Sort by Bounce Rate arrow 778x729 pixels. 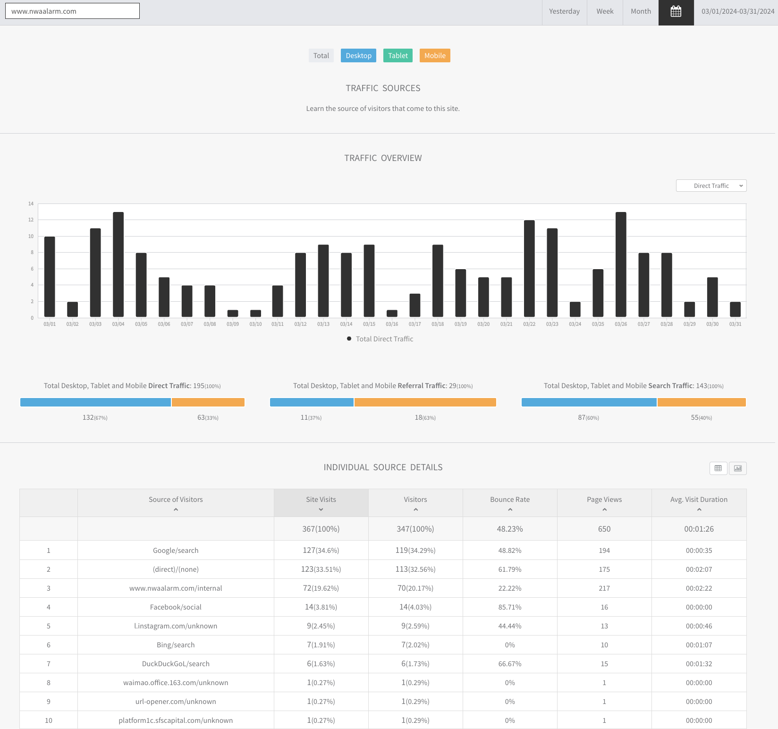pos(510,509)
